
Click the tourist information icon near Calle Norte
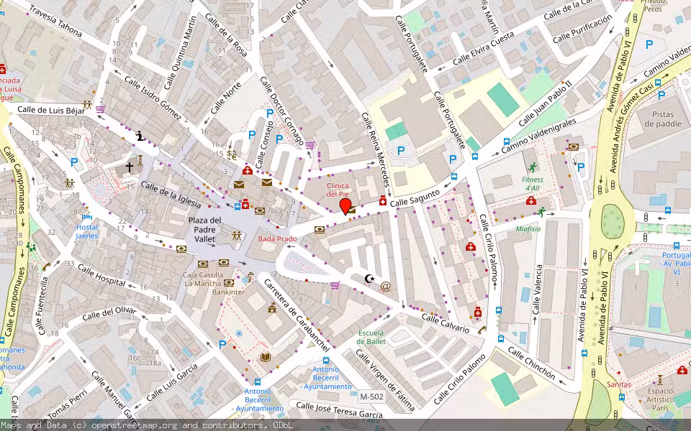(x=140, y=136)
